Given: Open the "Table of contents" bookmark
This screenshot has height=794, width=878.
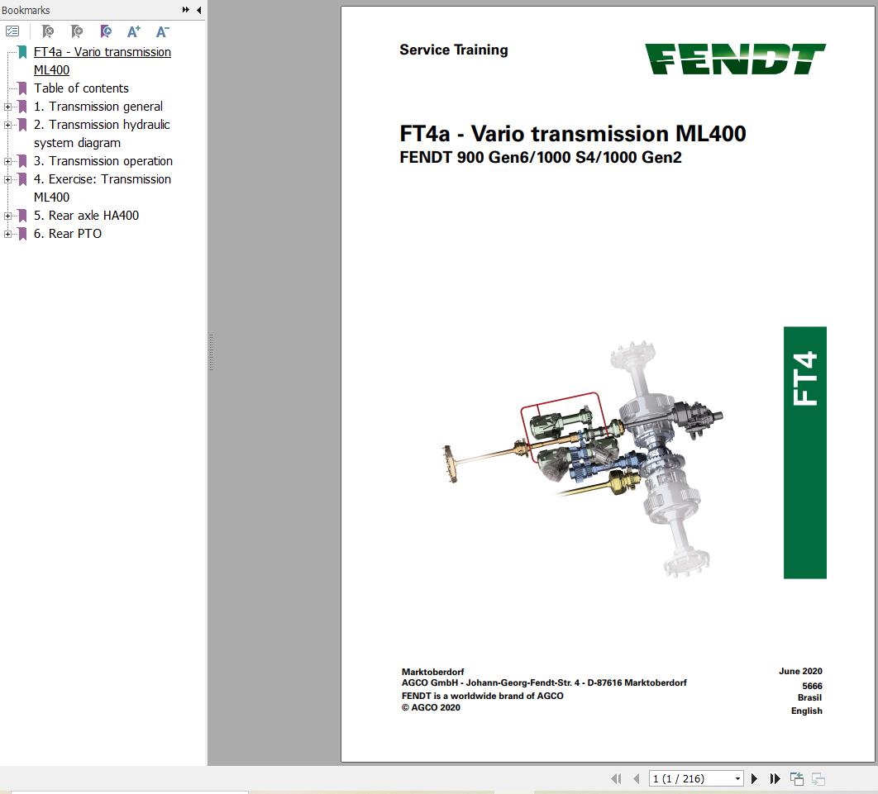Looking at the screenshot, I should 81,88.
